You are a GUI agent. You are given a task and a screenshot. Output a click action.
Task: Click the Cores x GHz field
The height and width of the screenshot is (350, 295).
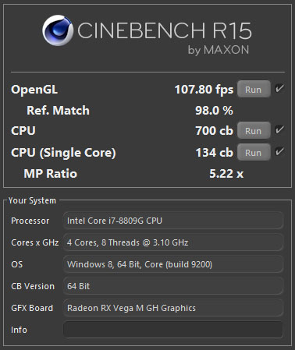click(x=173, y=242)
